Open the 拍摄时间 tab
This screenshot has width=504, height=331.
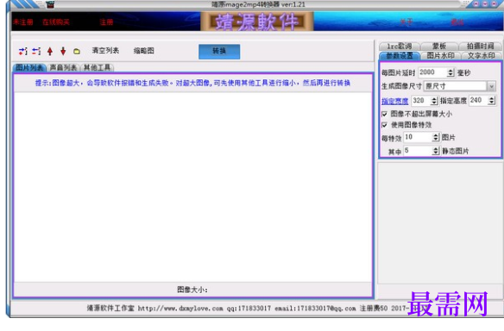(480, 46)
